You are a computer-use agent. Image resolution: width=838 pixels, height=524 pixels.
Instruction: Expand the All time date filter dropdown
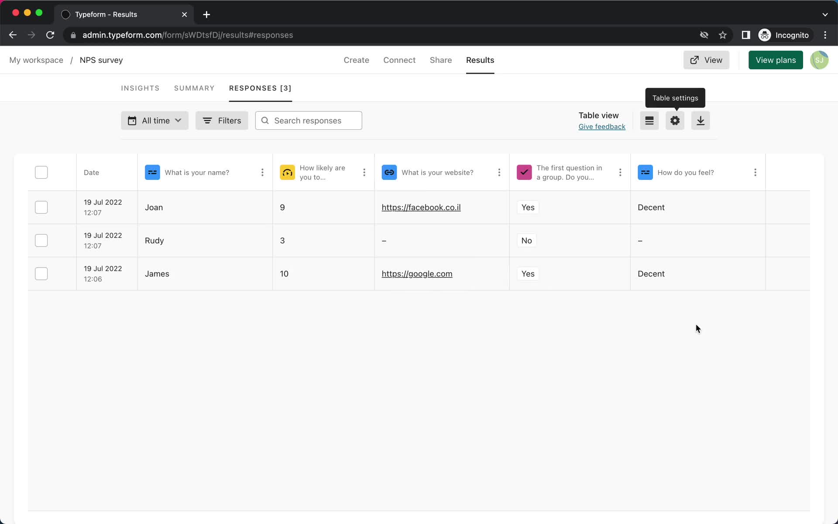[155, 120]
